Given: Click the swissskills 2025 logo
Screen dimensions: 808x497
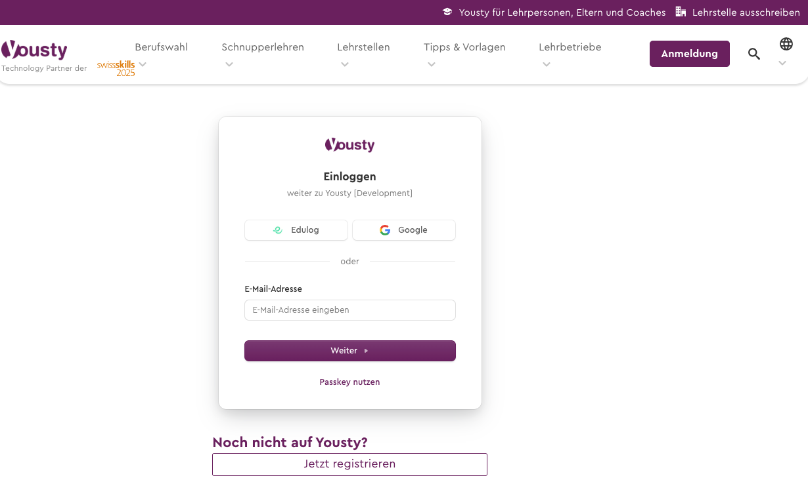Looking at the screenshot, I should click(x=115, y=68).
